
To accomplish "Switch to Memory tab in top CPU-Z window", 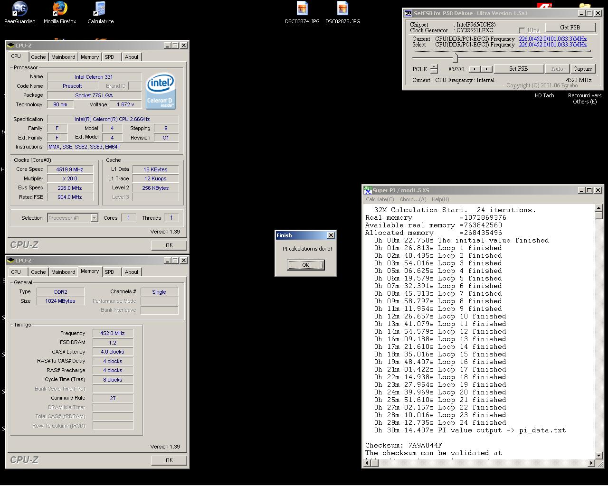I will (90, 57).
